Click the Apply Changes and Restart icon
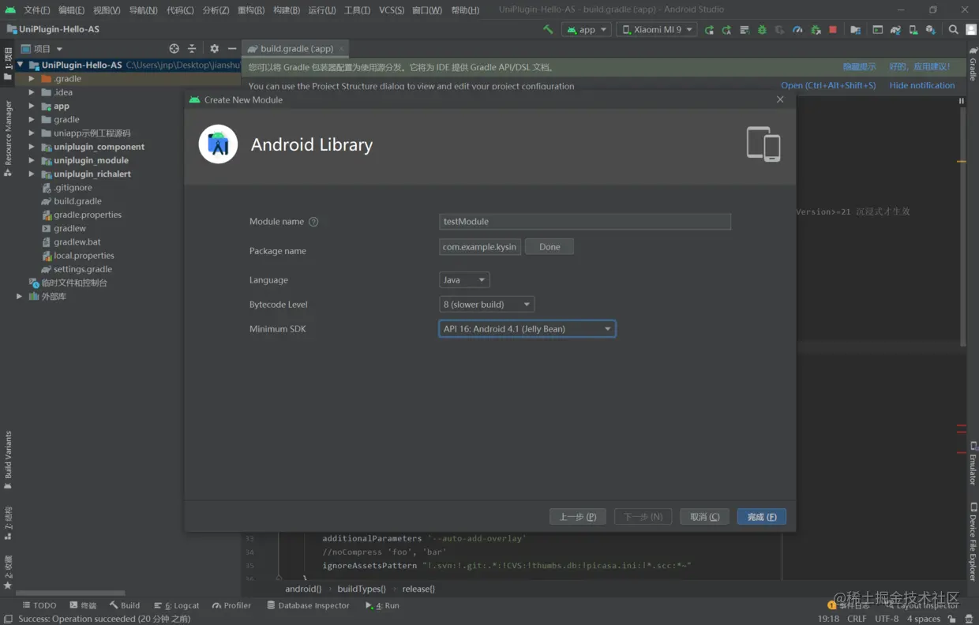Viewport: 979px width, 625px height. (x=709, y=29)
